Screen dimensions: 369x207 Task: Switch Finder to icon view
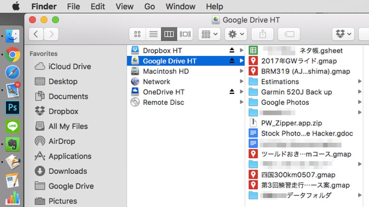click(x=137, y=34)
